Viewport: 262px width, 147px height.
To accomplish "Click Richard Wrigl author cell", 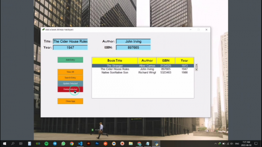I will (x=147, y=73).
